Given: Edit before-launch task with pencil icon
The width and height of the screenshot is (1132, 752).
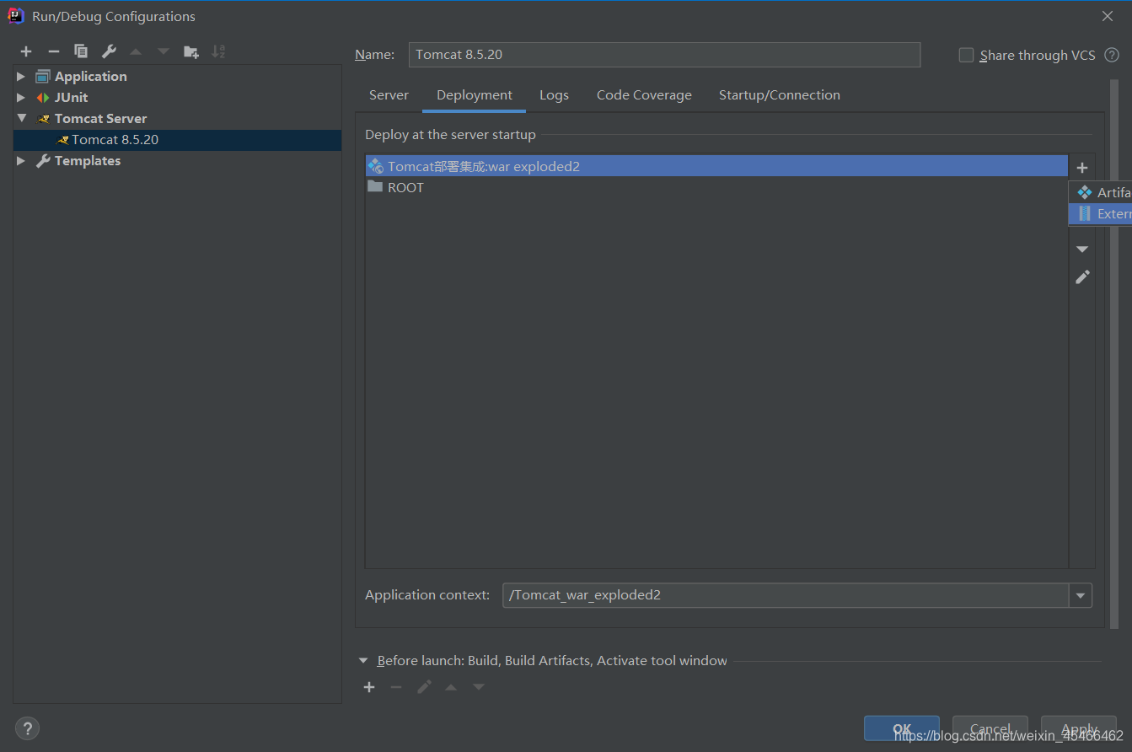Looking at the screenshot, I should coord(424,687).
